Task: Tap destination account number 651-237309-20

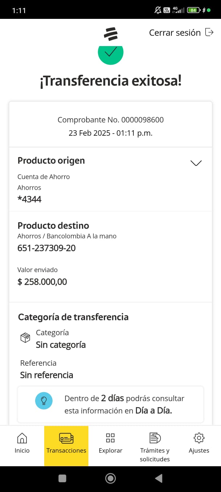Action: pyautogui.click(x=46, y=248)
